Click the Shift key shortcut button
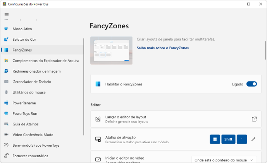The height and width of the screenshot is (163, 267). 228,139
